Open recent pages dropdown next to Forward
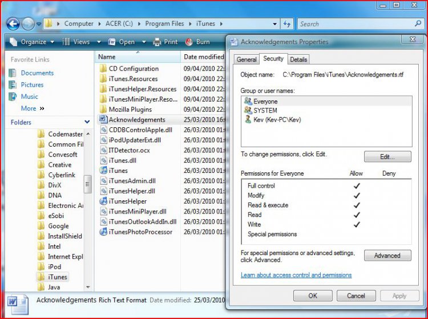This screenshot has height=319, width=428. tap(39, 24)
